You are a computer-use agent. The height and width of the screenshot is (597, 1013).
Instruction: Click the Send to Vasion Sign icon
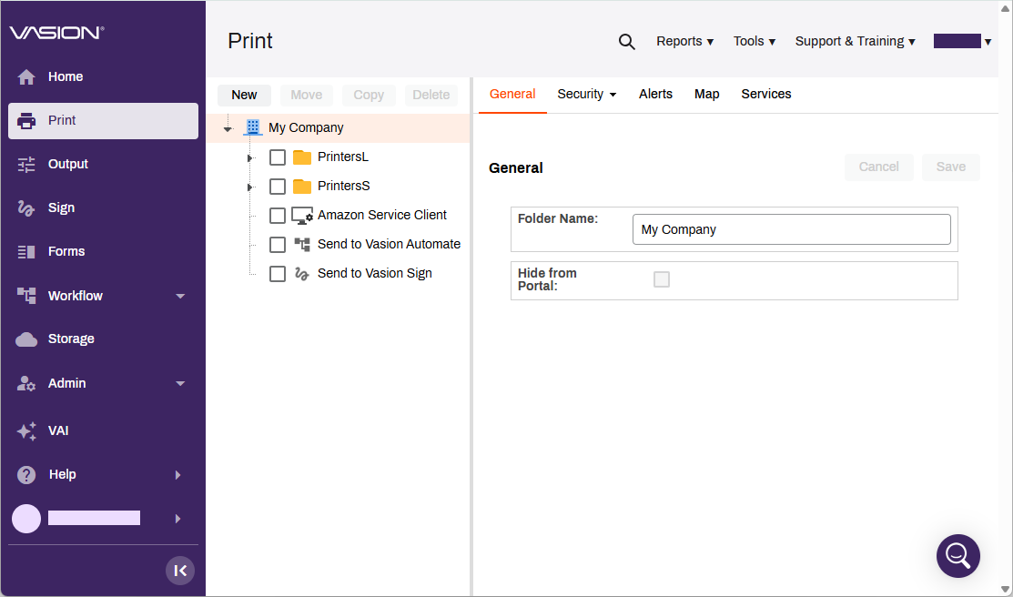point(301,273)
